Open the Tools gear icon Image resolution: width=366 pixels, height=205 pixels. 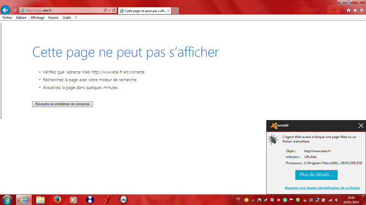tap(361, 10)
